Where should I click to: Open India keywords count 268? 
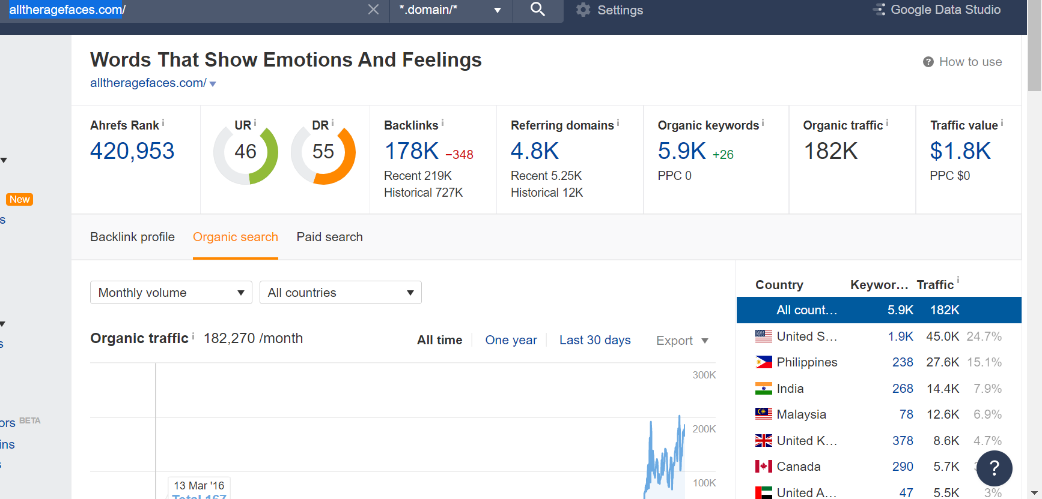(x=903, y=389)
